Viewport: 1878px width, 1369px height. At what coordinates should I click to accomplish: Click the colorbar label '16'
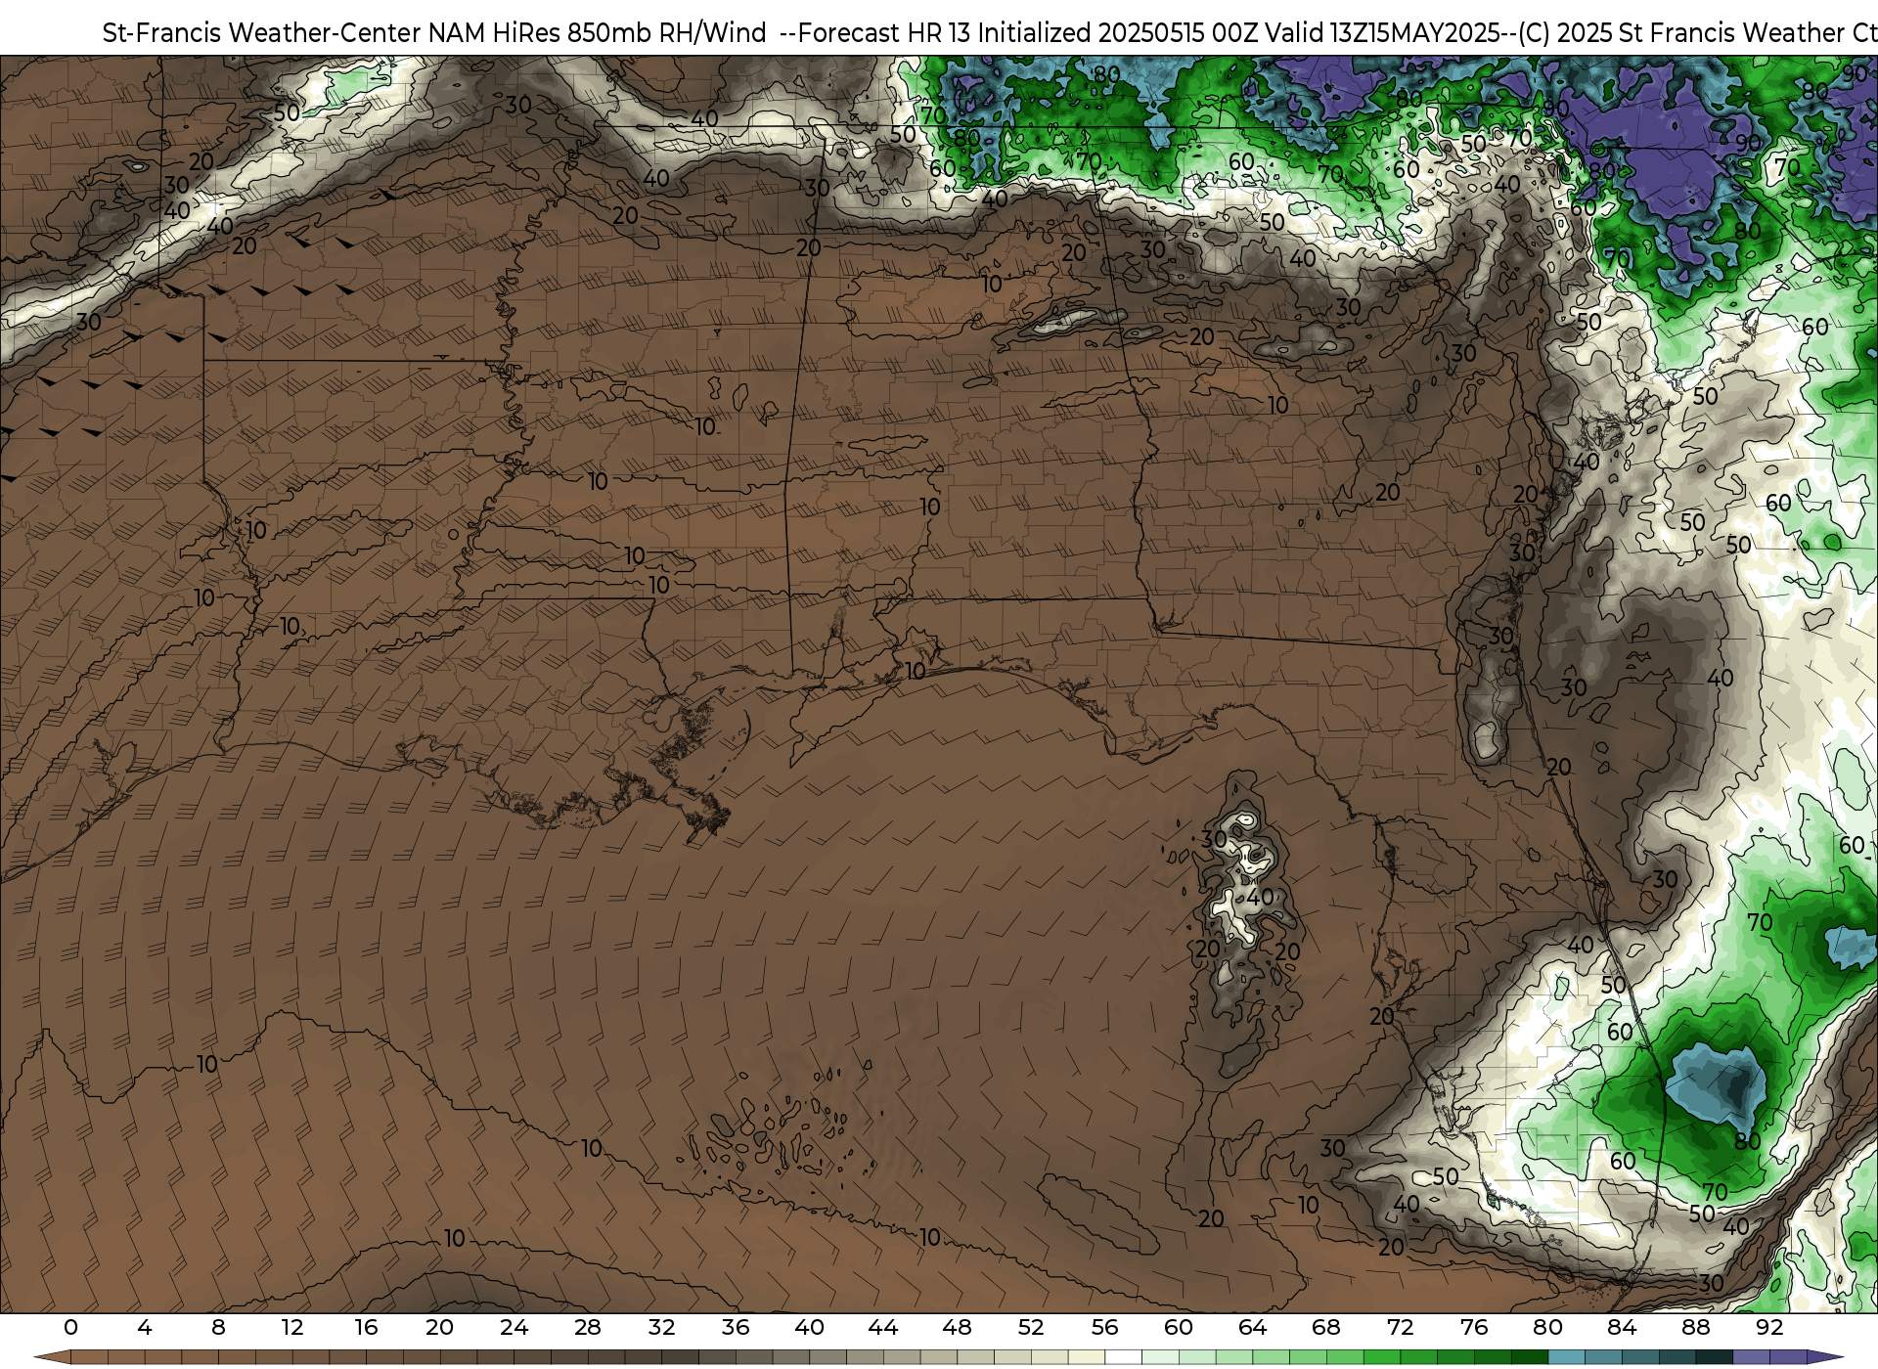pyautogui.click(x=366, y=1327)
